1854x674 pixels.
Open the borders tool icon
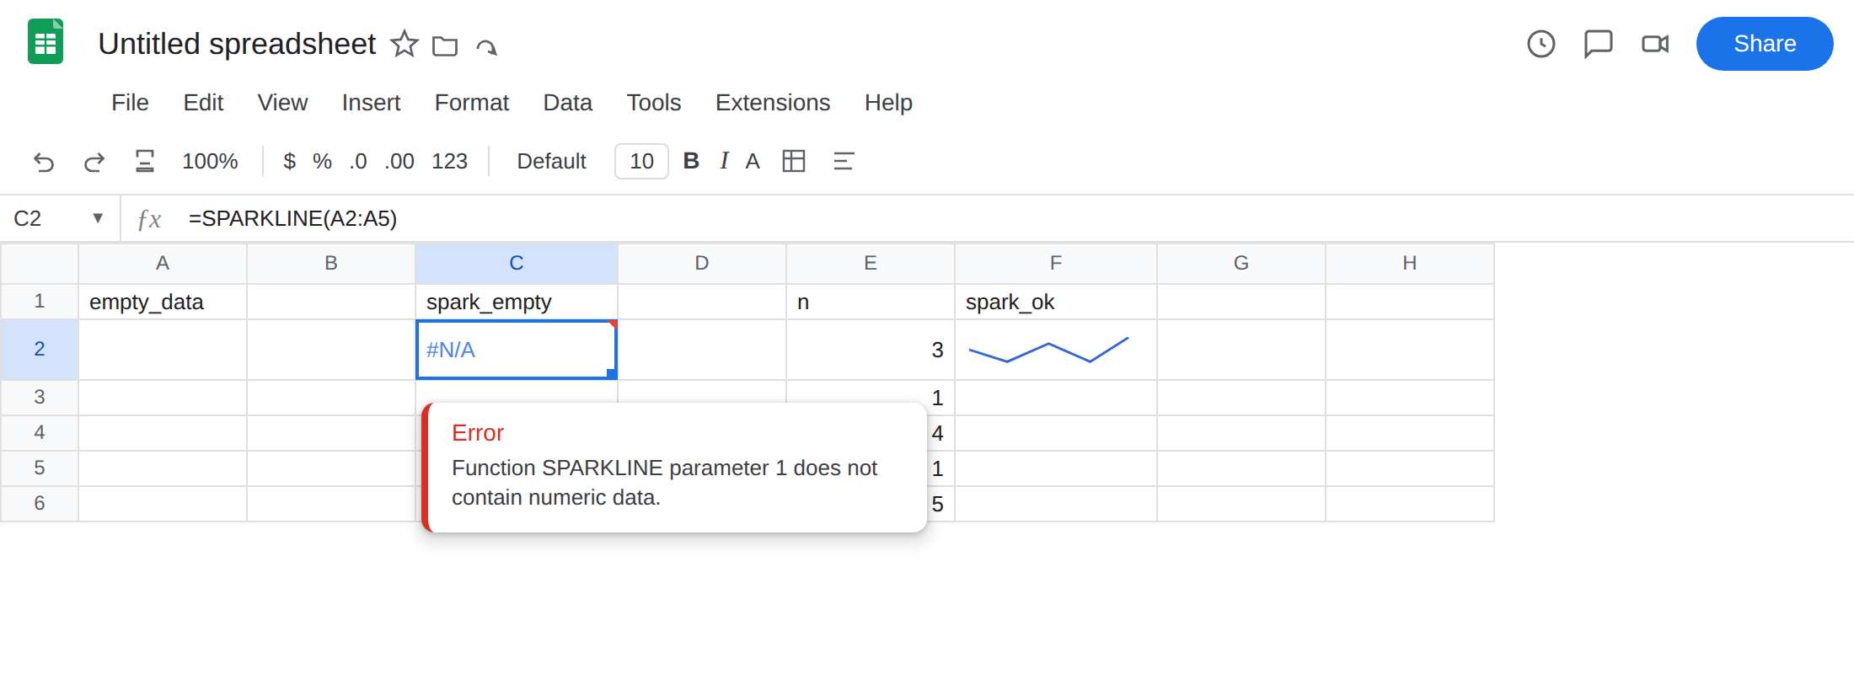point(794,161)
